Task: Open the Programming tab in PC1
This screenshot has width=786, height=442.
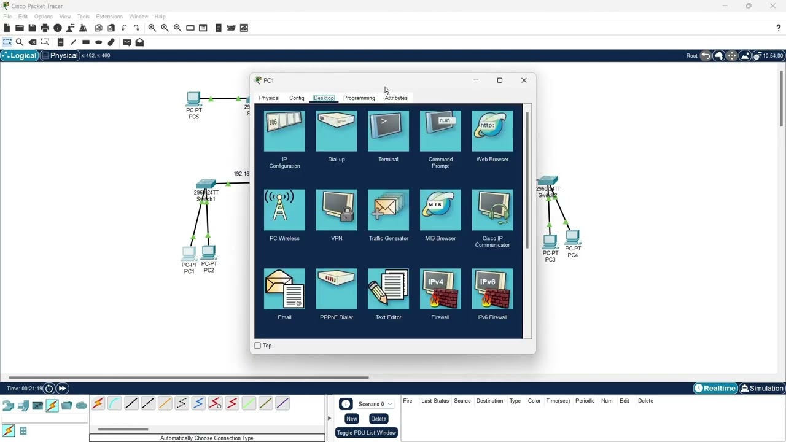Action: (359, 98)
